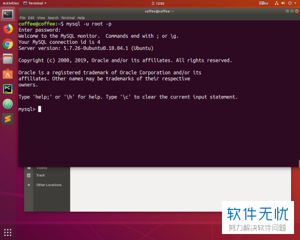Click the Copyright Oracle line
The height and width of the screenshot is (240, 300).
pos(125,61)
